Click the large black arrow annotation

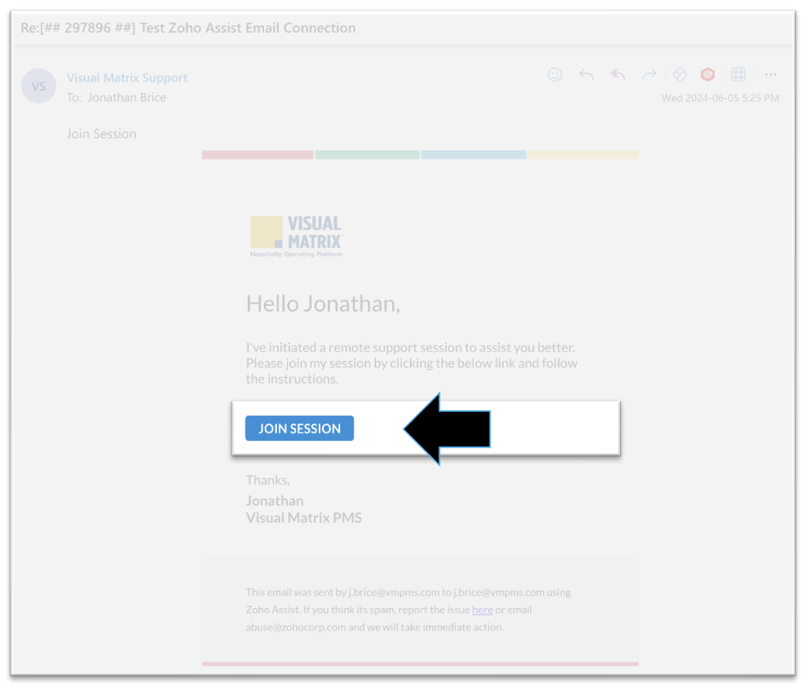(x=449, y=429)
